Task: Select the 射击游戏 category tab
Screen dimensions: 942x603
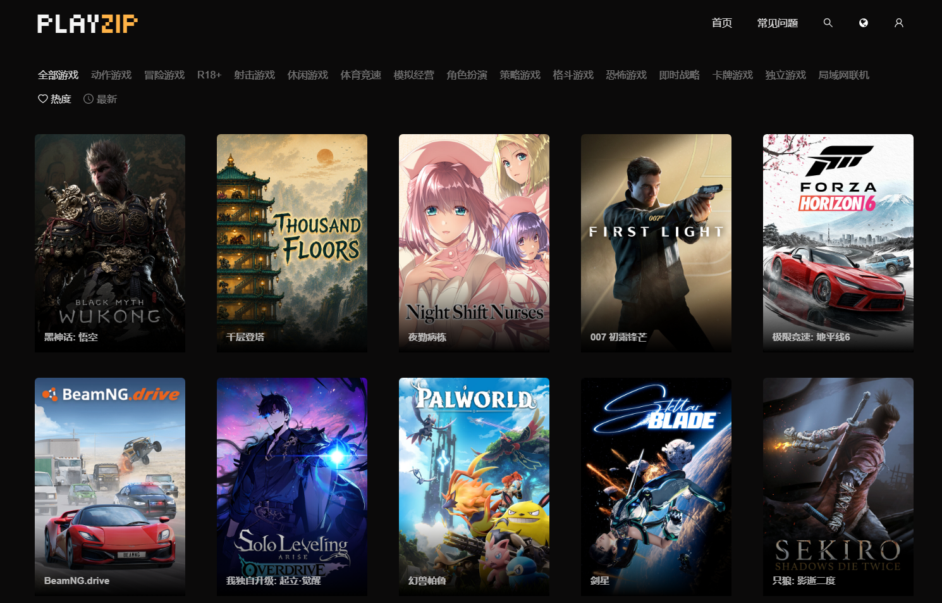Action: 254,75
